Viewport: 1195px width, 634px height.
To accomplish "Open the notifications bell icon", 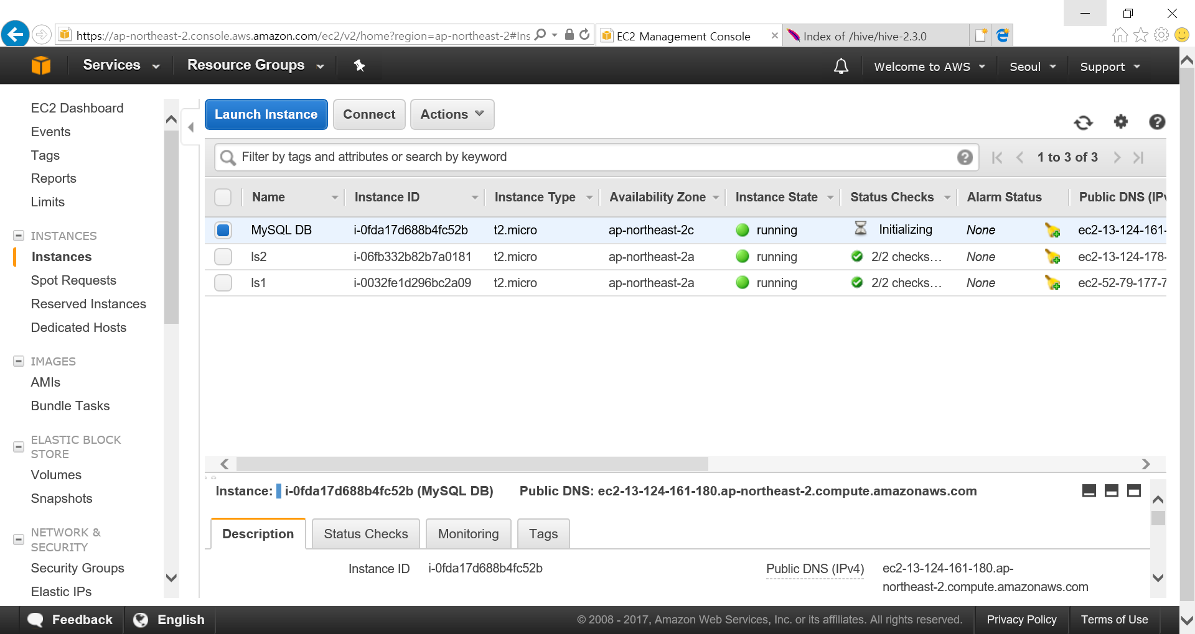I will coord(841,67).
